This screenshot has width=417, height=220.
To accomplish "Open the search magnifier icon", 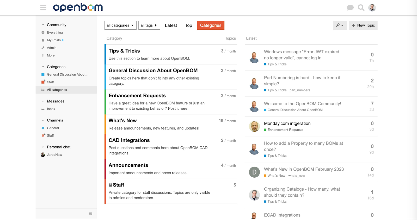I will [x=361, y=8].
